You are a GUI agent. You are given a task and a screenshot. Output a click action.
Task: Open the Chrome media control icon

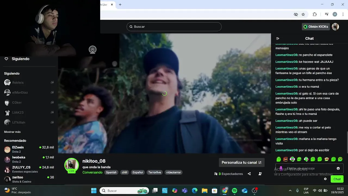click(327, 14)
